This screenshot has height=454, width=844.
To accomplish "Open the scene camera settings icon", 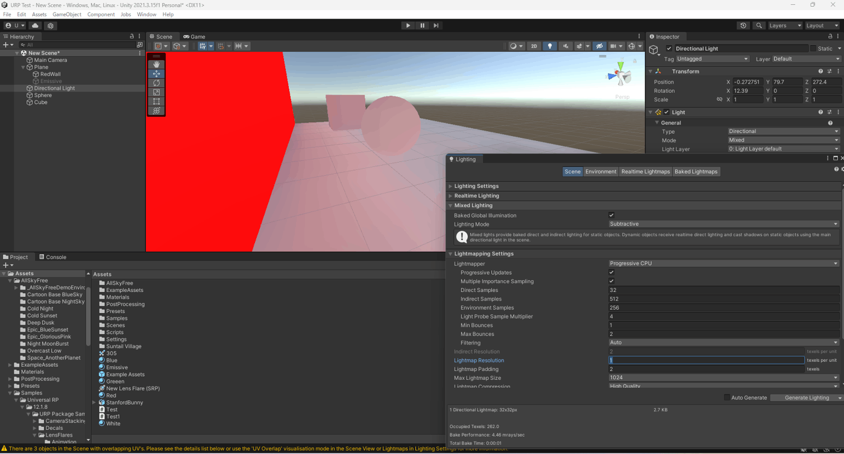I will pyautogui.click(x=616, y=46).
